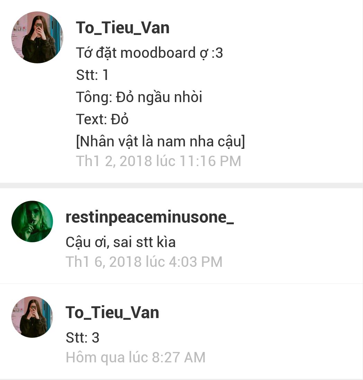
Task: Tap the 'Text: Đỏ' line
Action: pos(102,119)
